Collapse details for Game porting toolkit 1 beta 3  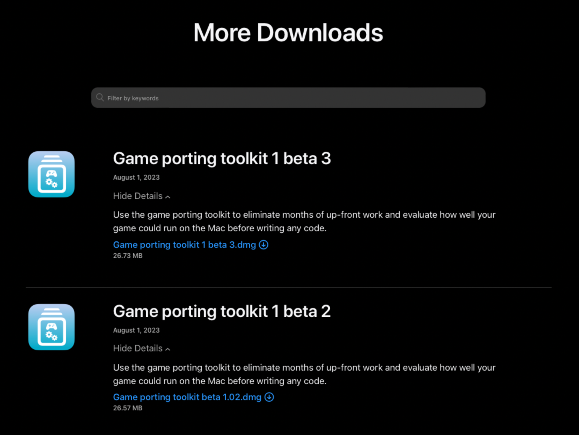(142, 196)
